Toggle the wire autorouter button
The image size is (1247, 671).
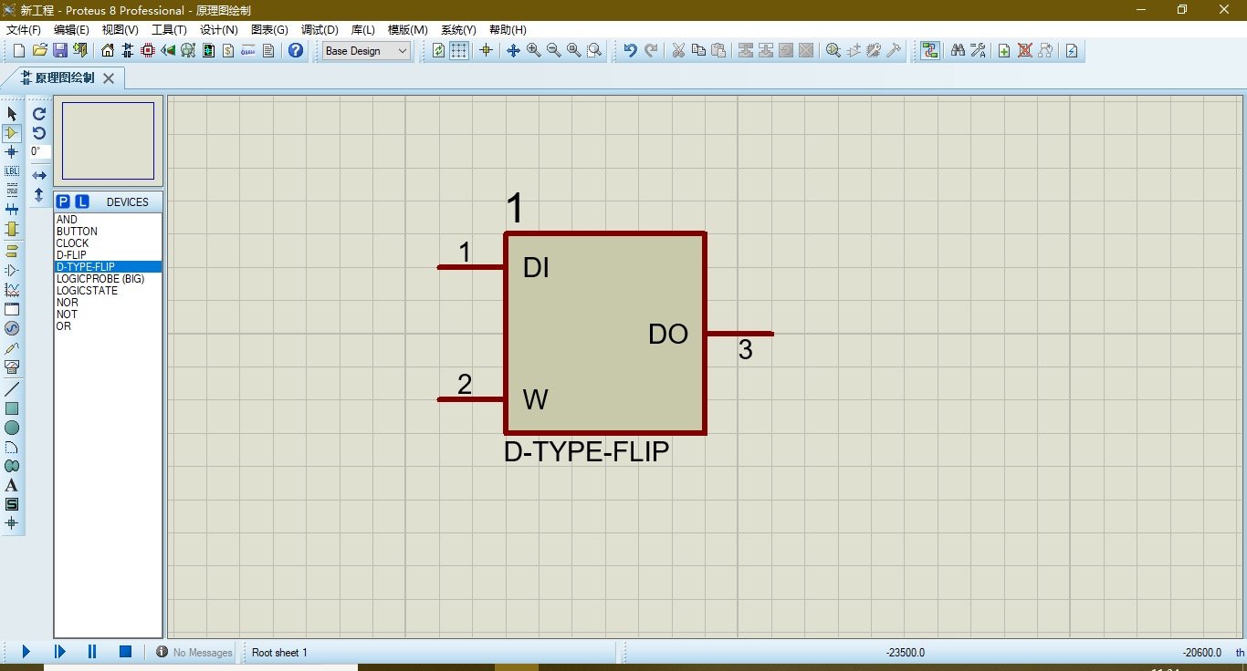point(930,51)
